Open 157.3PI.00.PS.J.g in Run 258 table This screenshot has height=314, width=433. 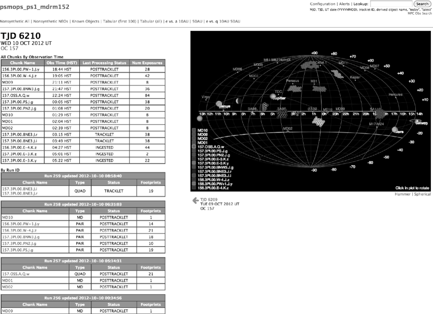point(18,250)
